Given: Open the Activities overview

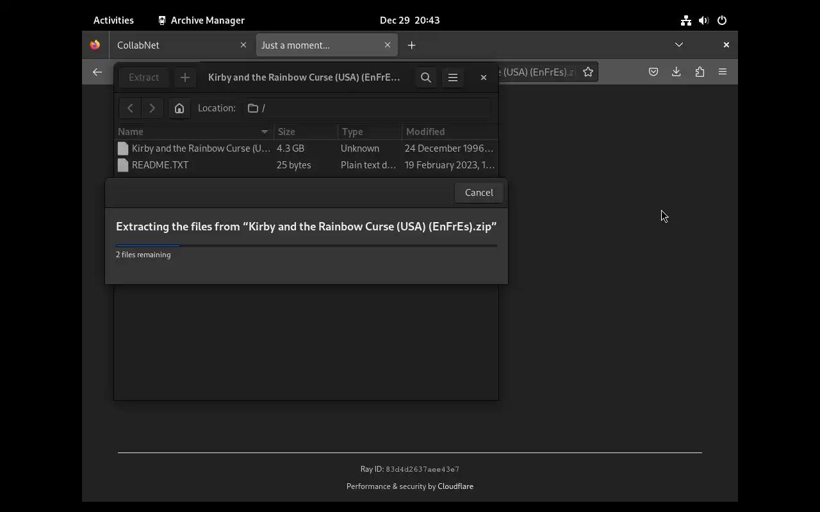Looking at the screenshot, I should click(113, 20).
